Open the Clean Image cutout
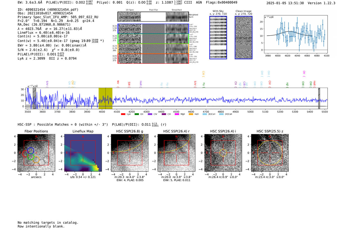Image resolution: width=353 pixels, height=240 pixels. [x=244, y=38]
